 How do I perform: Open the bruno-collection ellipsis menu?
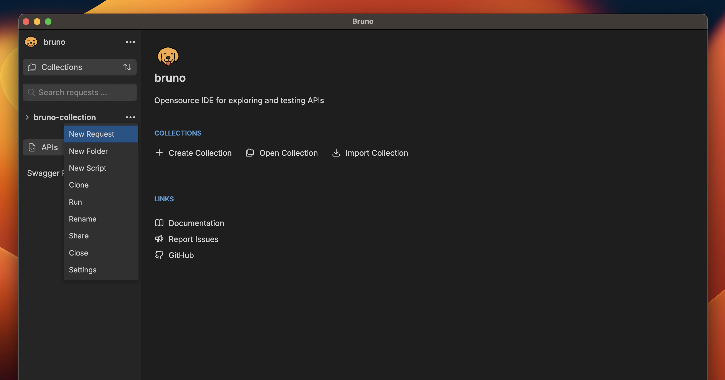[x=130, y=117]
